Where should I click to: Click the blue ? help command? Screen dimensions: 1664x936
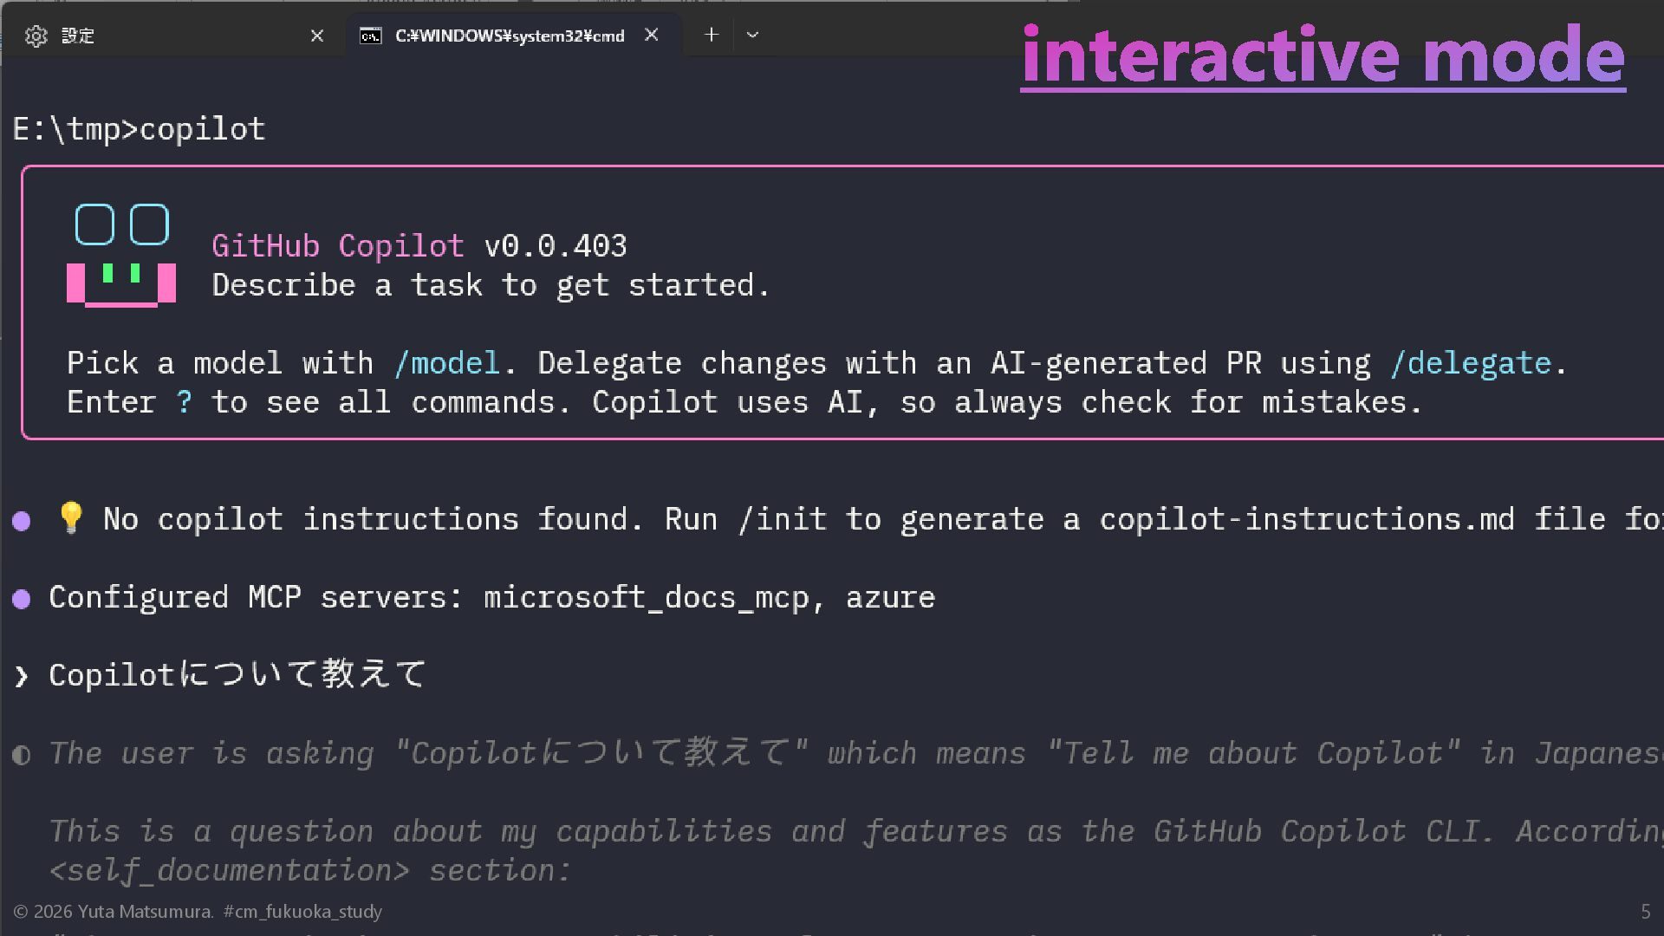pyautogui.click(x=184, y=402)
